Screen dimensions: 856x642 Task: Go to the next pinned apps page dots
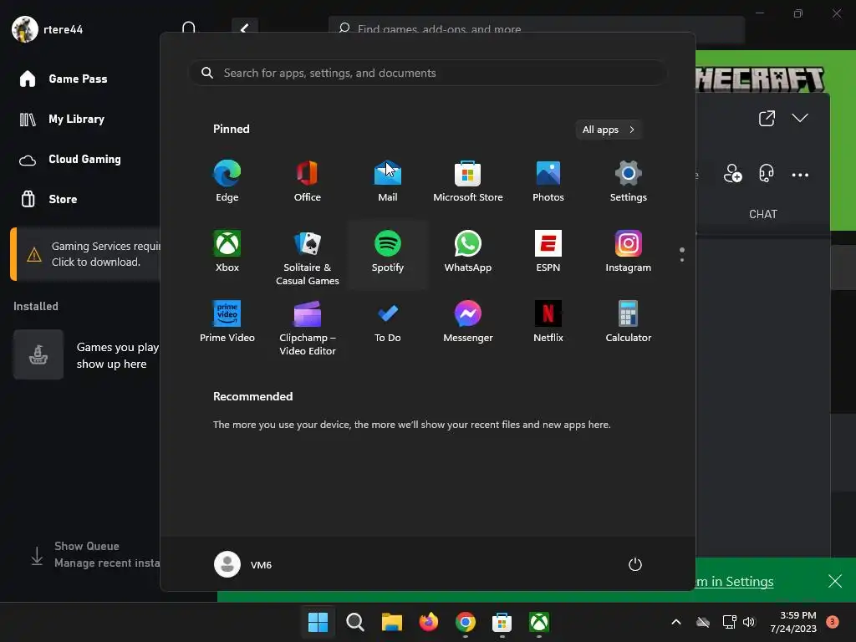click(x=682, y=254)
